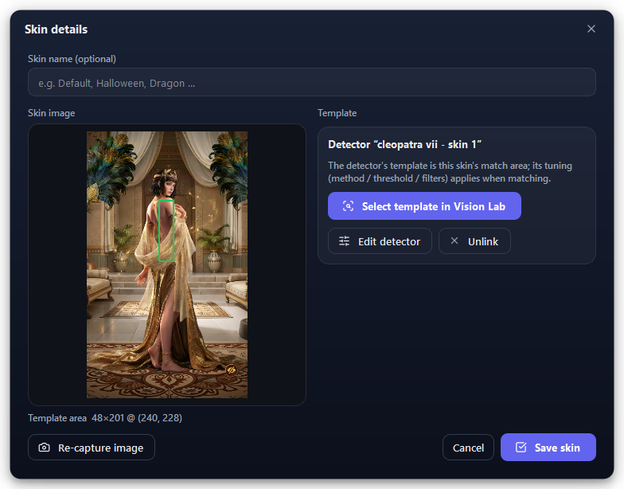Image resolution: width=624 pixels, height=489 pixels.
Task: Click the hidden-eye badge on skin image
Action: pyautogui.click(x=232, y=370)
